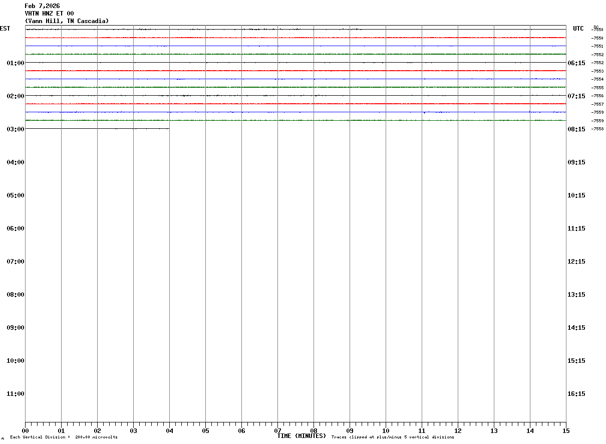The height and width of the screenshot is (444, 606).
Task: Select the VHTN HNZ ET 00 station code
Action: pos(49,14)
